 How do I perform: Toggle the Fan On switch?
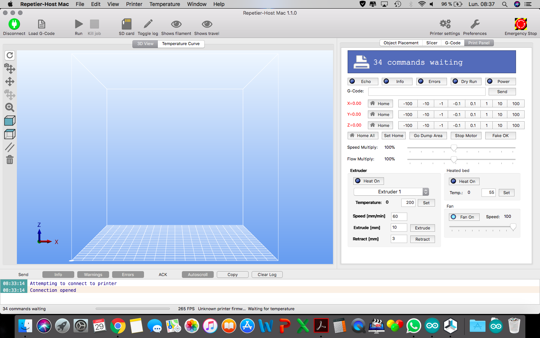click(464, 217)
